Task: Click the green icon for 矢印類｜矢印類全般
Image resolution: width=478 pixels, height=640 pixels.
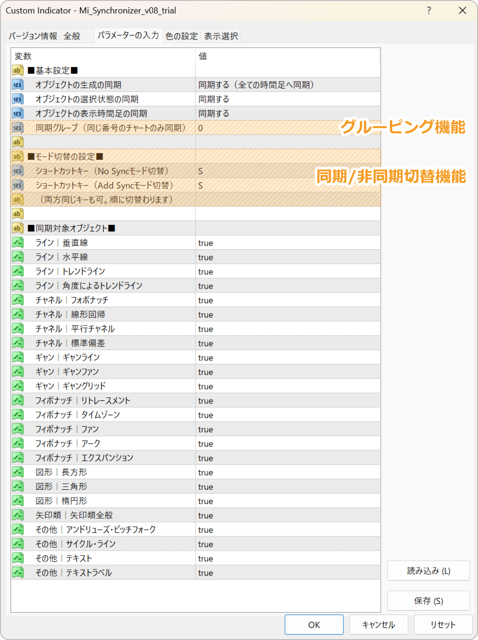Action: 17,515
